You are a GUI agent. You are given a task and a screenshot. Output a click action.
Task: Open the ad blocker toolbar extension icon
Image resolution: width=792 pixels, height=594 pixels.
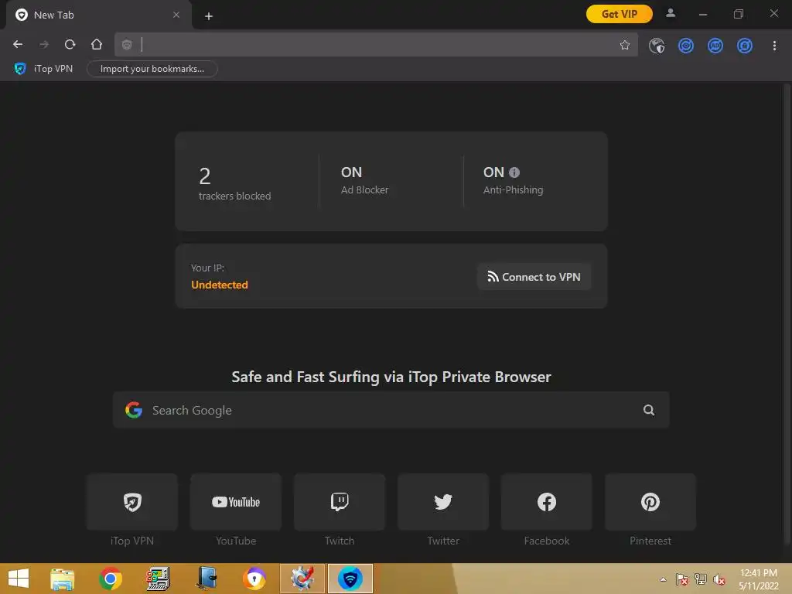(x=715, y=46)
